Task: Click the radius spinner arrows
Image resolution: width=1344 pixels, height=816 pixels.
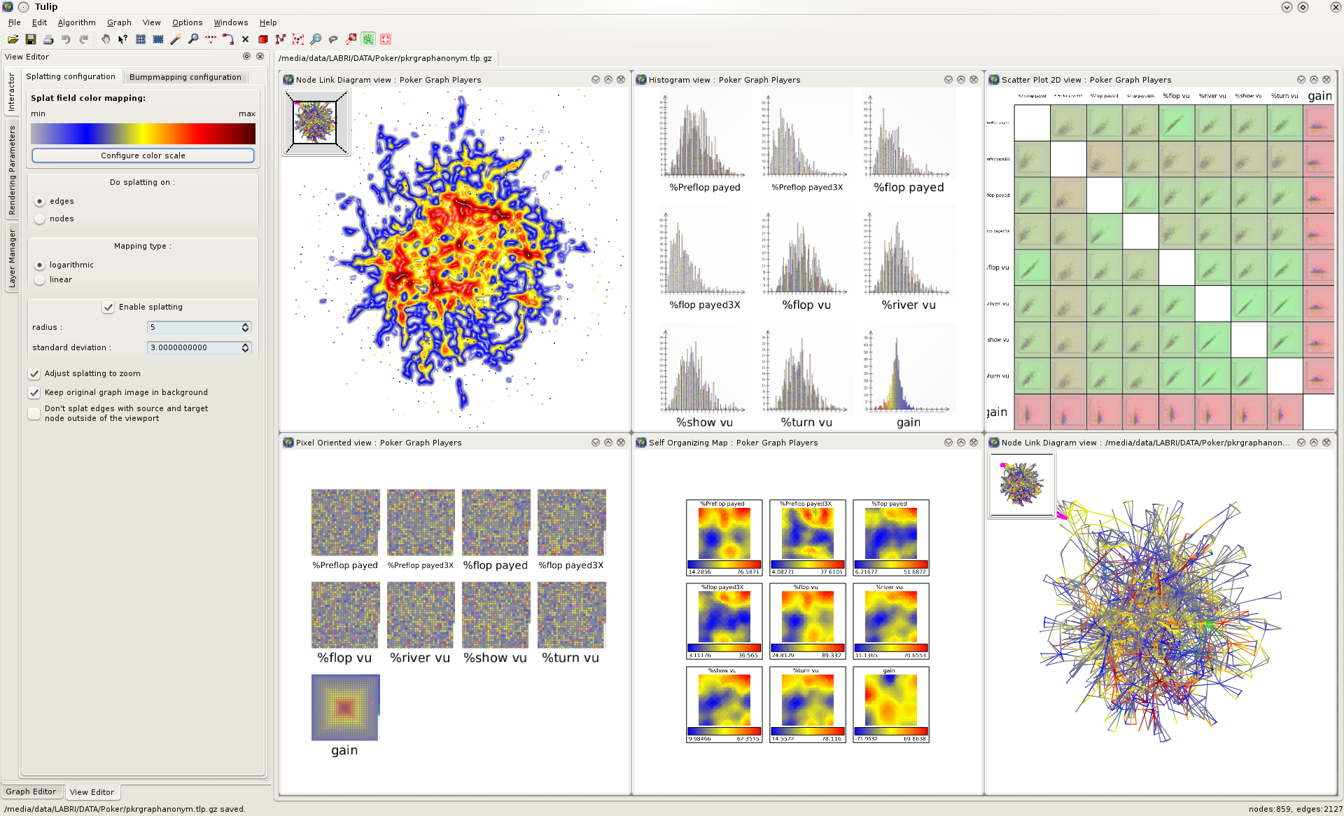Action: 245,327
